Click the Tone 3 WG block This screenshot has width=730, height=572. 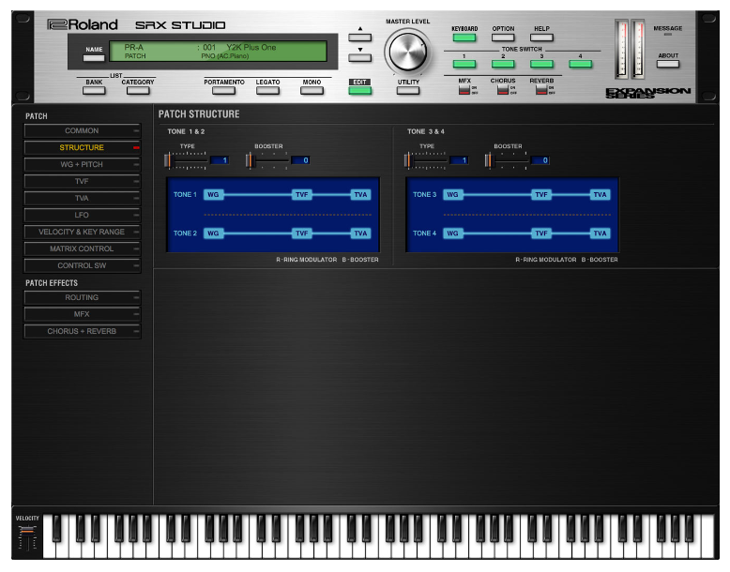(453, 194)
